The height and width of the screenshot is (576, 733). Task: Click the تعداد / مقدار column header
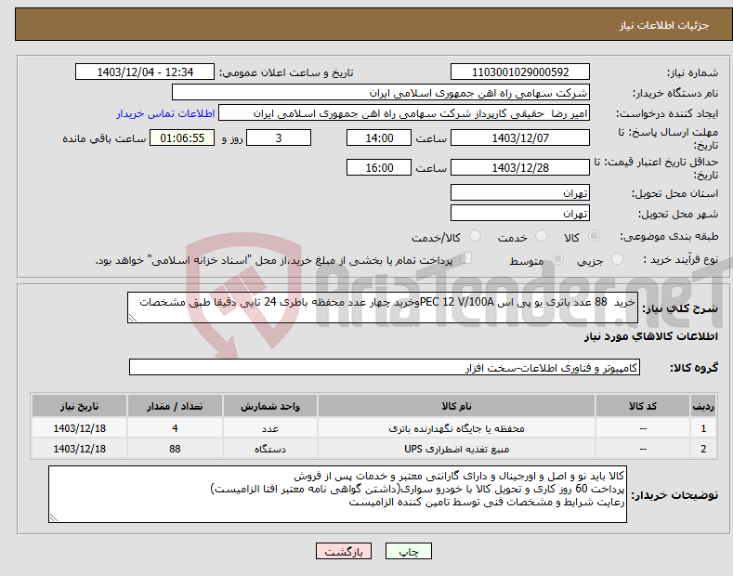click(x=175, y=406)
